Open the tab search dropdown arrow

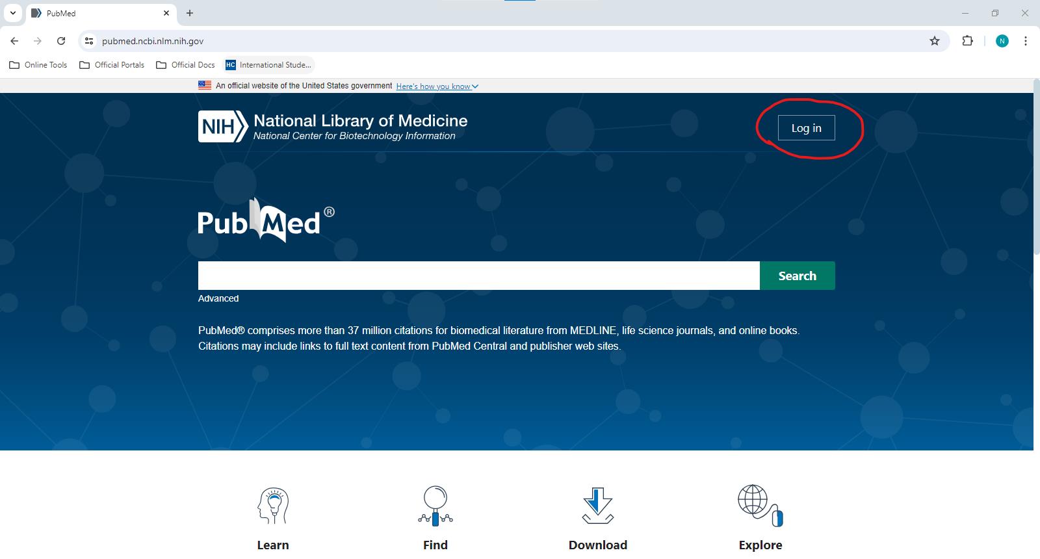[x=12, y=13]
